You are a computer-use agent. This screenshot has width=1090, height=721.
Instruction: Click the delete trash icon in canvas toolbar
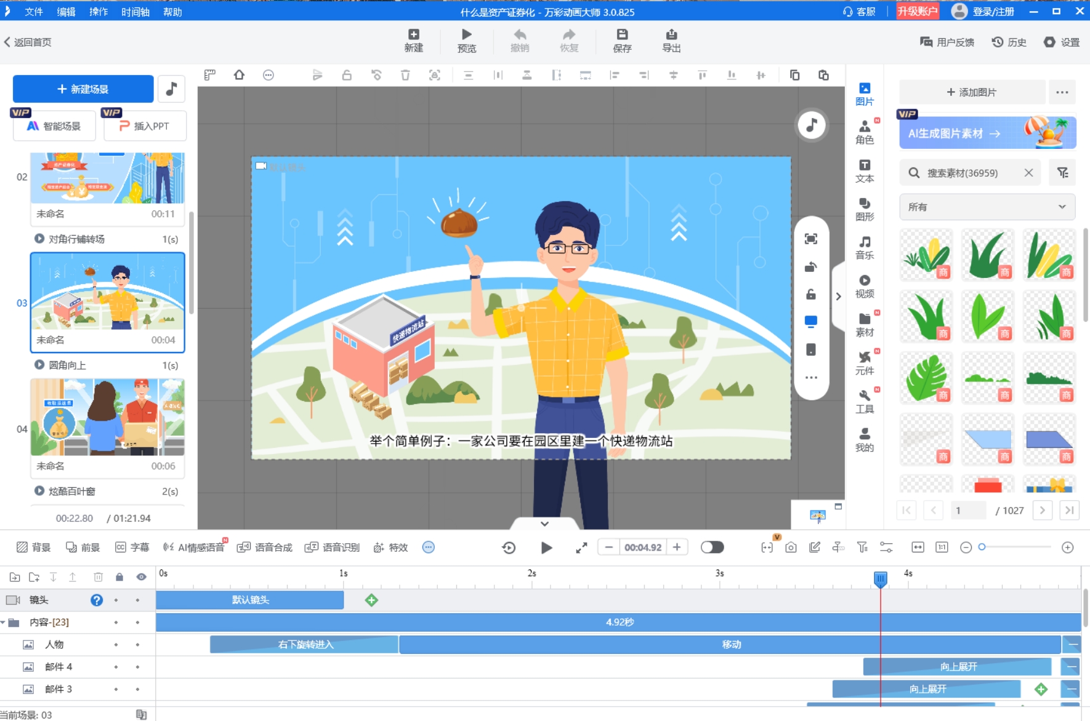click(x=405, y=75)
